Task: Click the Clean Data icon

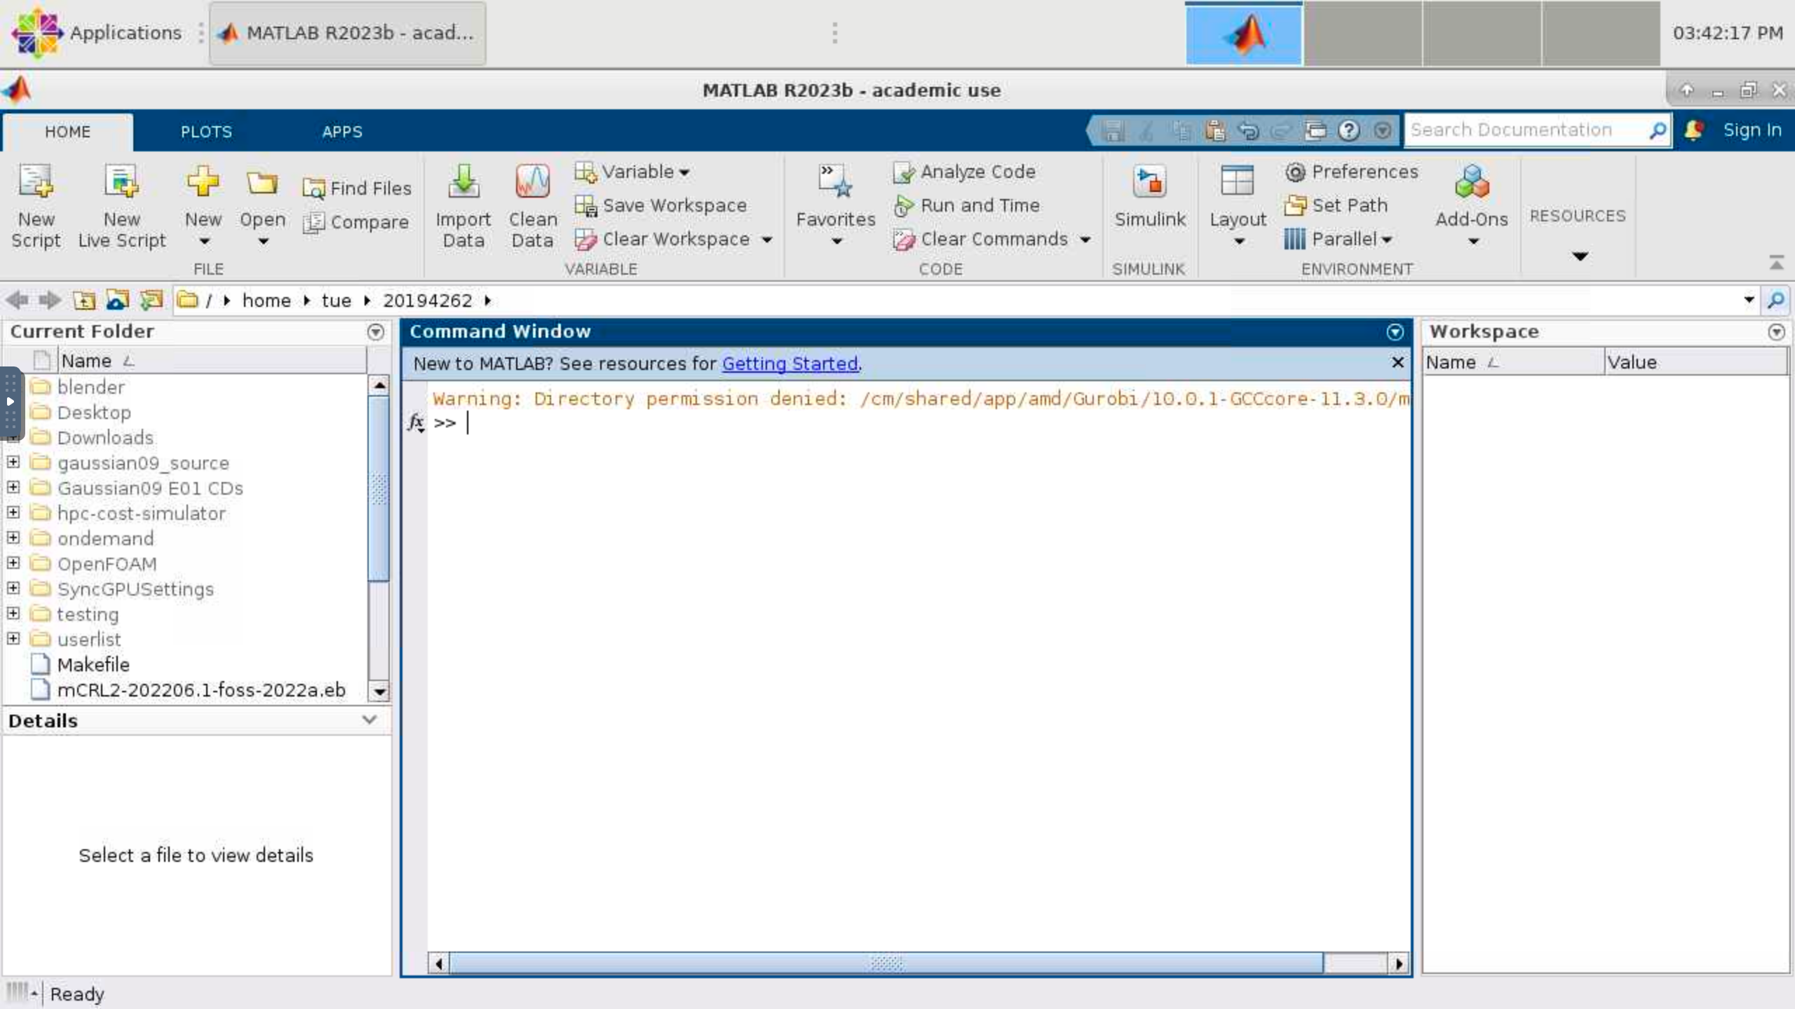Action: point(532,182)
